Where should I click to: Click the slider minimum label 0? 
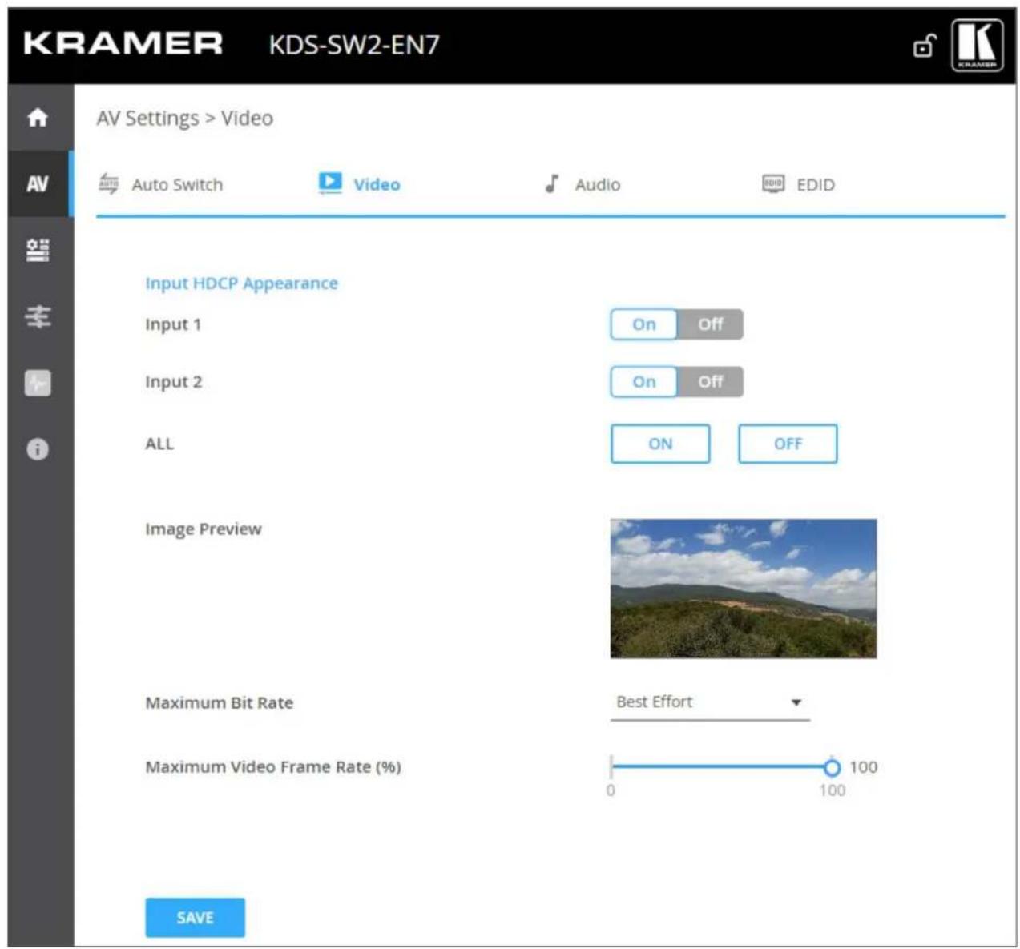[x=611, y=790]
